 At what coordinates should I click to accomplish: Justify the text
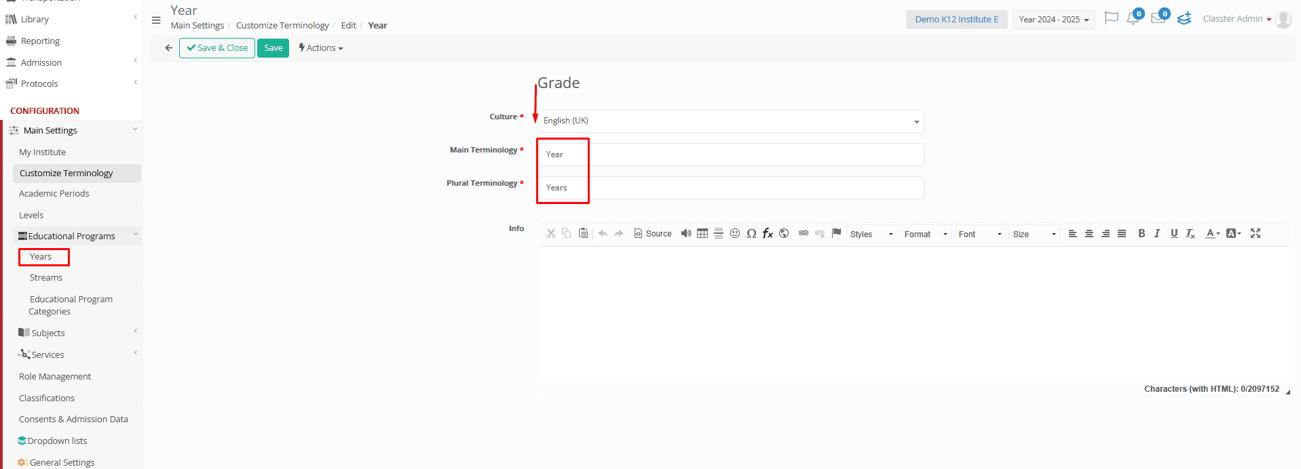[x=1122, y=233]
